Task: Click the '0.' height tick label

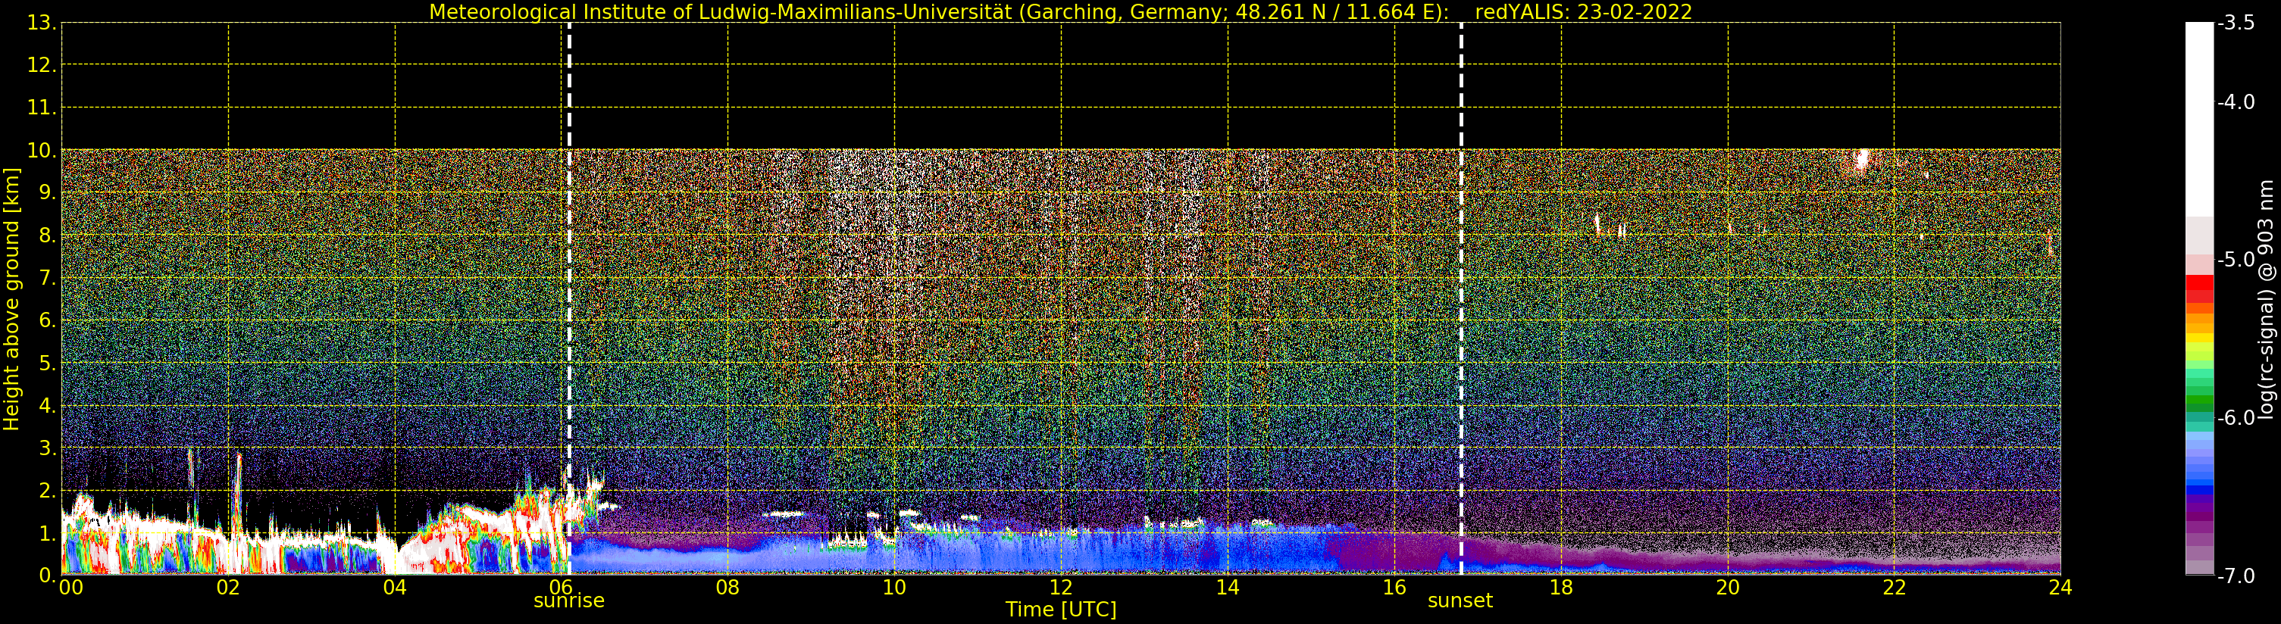Action: pos(47,575)
